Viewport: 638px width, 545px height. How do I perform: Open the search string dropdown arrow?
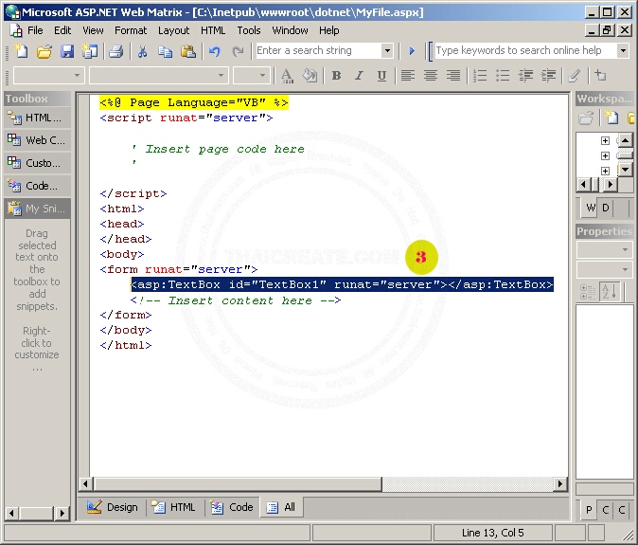pyautogui.click(x=387, y=50)
